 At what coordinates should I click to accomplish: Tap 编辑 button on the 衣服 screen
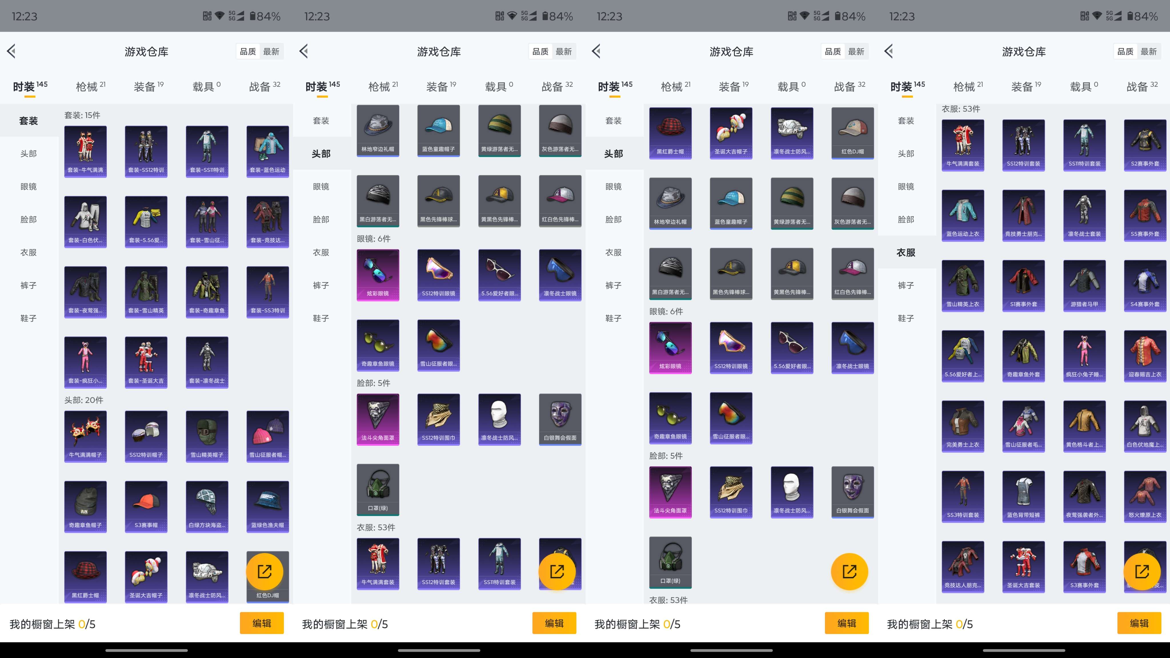pyautogui.click(x=1139, y=623)
